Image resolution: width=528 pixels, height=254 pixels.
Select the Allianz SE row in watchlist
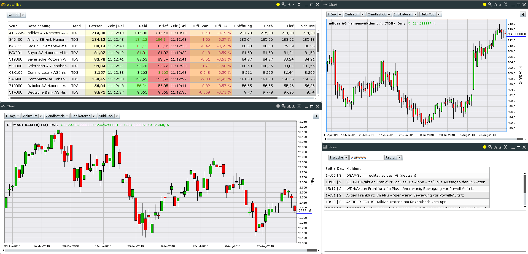[47, 39]
